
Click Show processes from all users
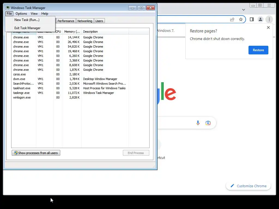[36, 153]
